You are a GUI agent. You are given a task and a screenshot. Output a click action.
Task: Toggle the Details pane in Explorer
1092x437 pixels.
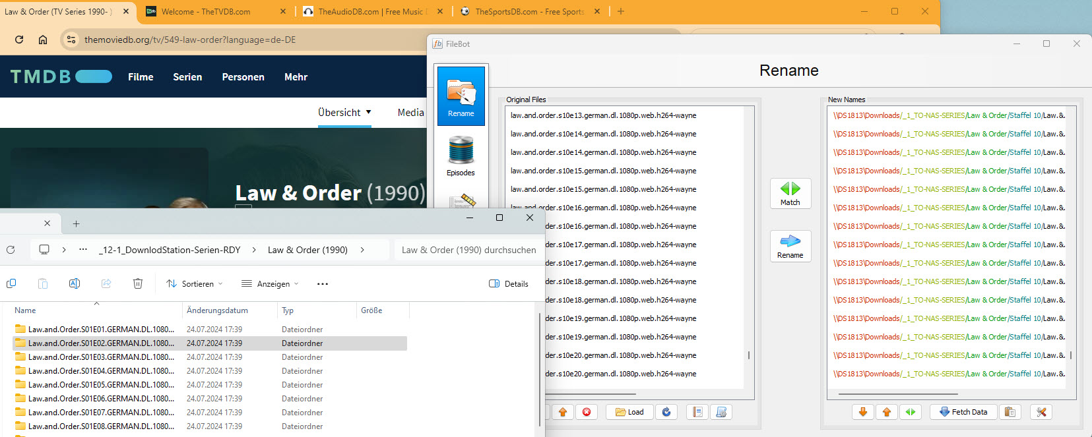click(509, 283)
